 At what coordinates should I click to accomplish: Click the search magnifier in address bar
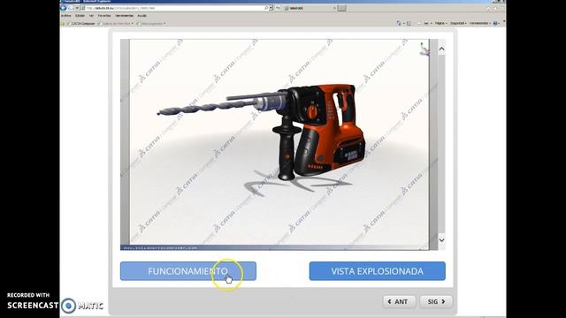pos(266,8)
